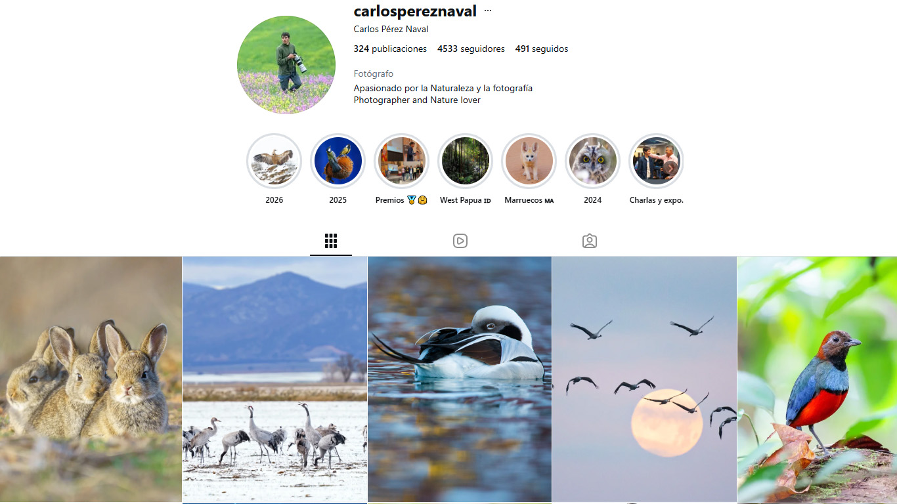
Task: Open the 2025 story highlight
Action: [x=338, y=161]
